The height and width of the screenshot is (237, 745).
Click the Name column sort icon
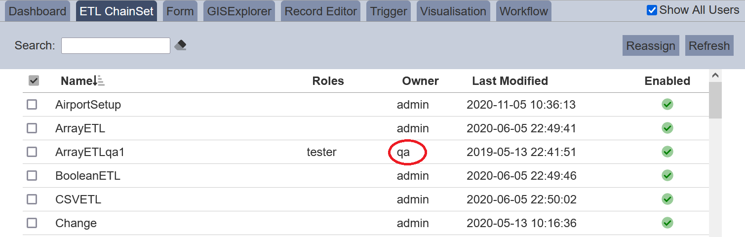click(x=99, y=80)
